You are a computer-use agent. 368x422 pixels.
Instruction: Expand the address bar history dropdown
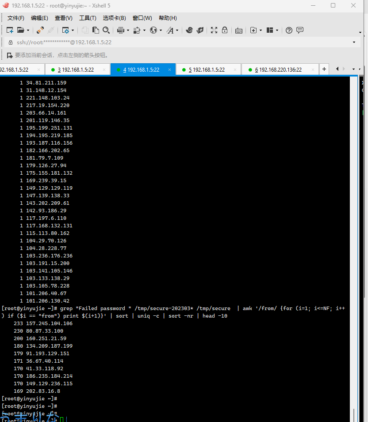[354, 42]
